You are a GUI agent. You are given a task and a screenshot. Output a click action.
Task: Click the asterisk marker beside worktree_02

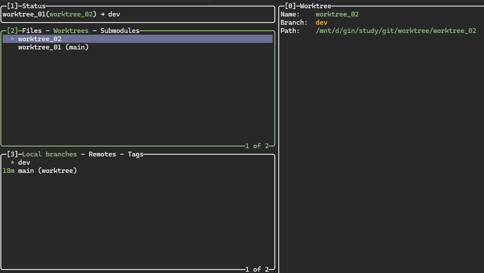tap(12, 39)
